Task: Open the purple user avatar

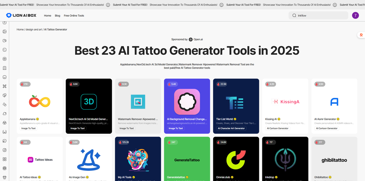Action: [x=355, y=15]
